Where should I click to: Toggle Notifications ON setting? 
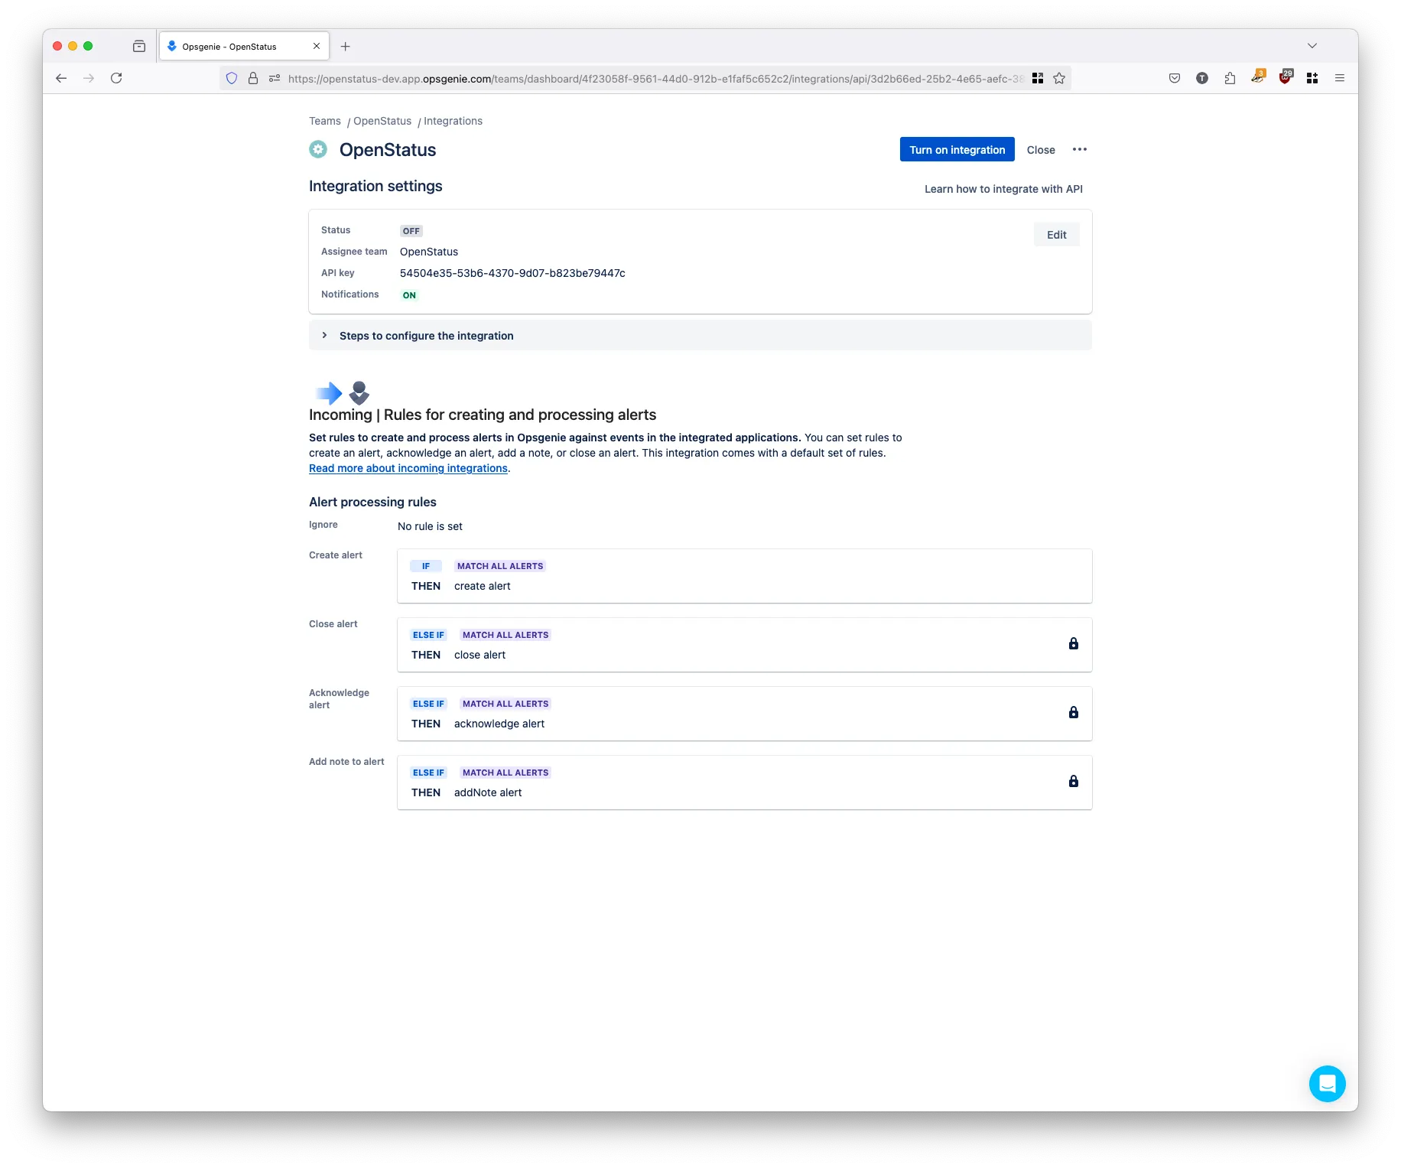[x=409, y=294]
